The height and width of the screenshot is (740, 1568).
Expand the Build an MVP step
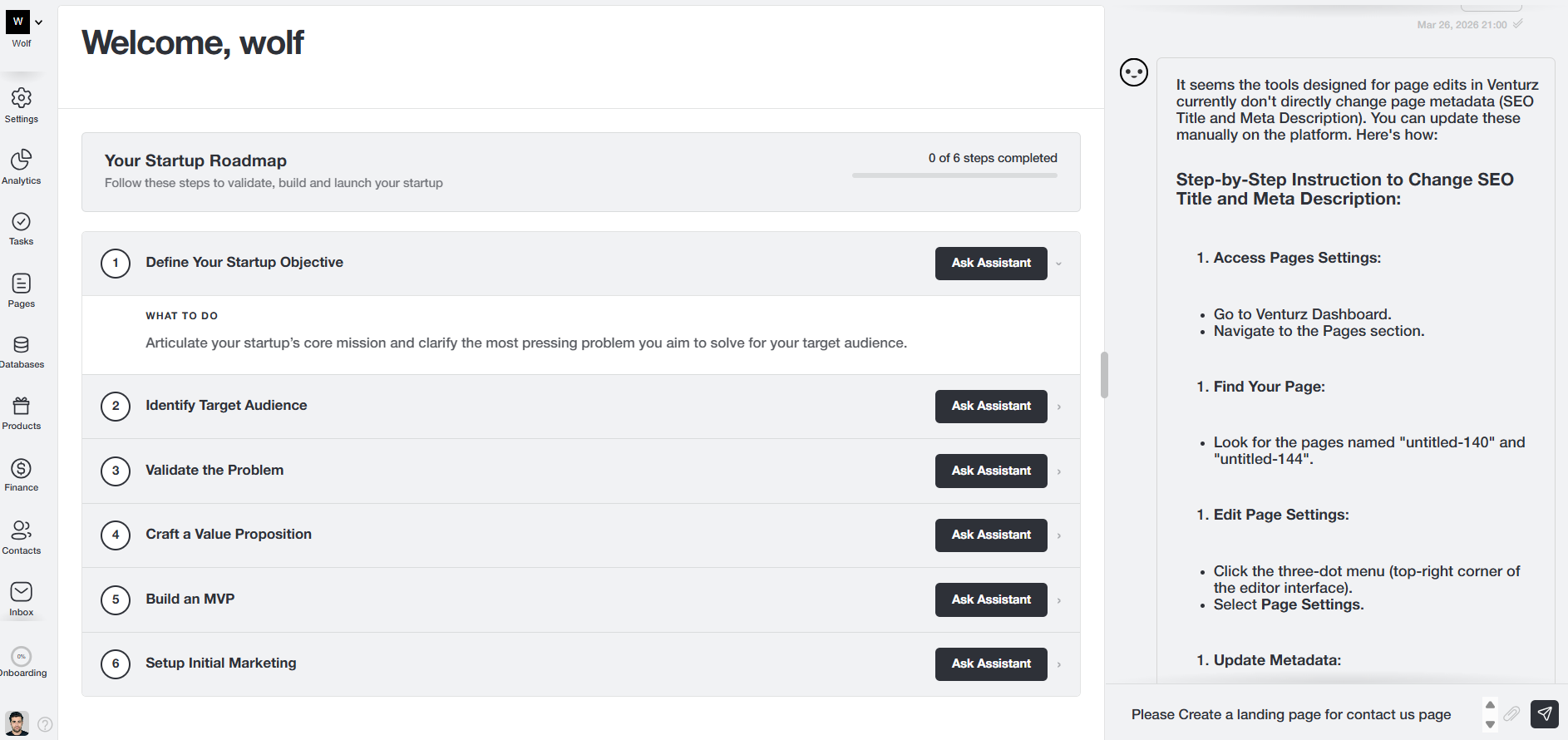coord(1058,600)
